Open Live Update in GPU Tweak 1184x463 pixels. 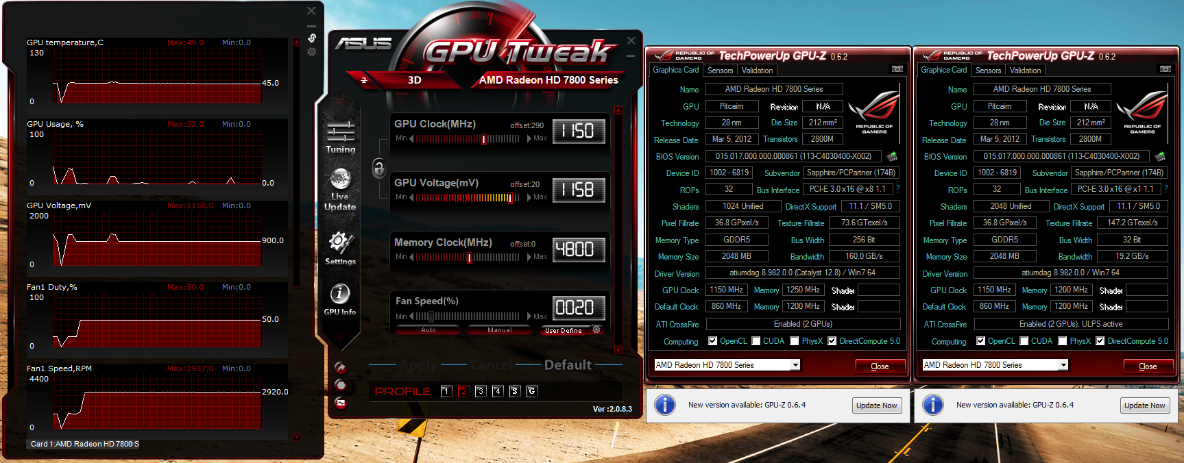tap(340, 190)
